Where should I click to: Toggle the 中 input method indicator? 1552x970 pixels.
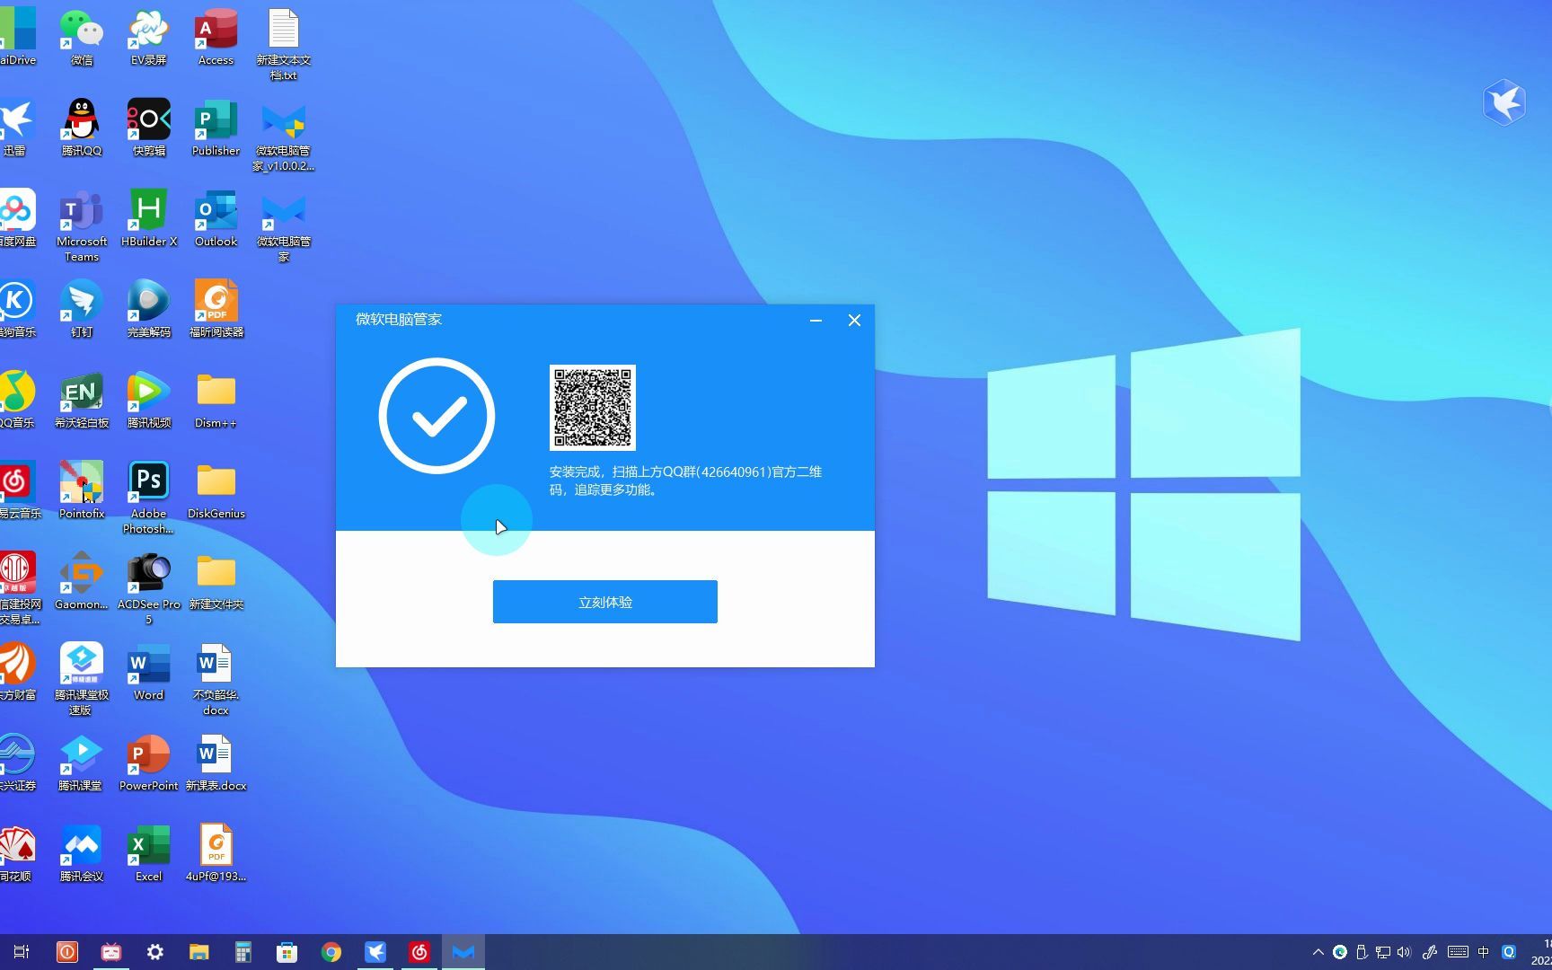(1484, 952)
